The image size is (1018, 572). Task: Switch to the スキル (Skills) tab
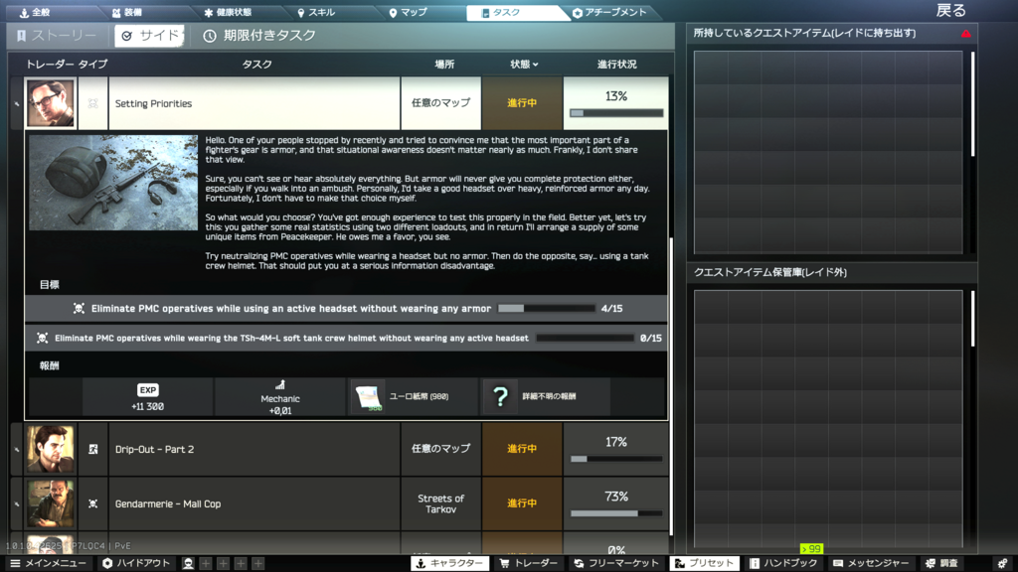coord(316,13)
